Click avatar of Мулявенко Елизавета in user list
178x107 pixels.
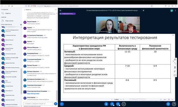tap(3, 58)
